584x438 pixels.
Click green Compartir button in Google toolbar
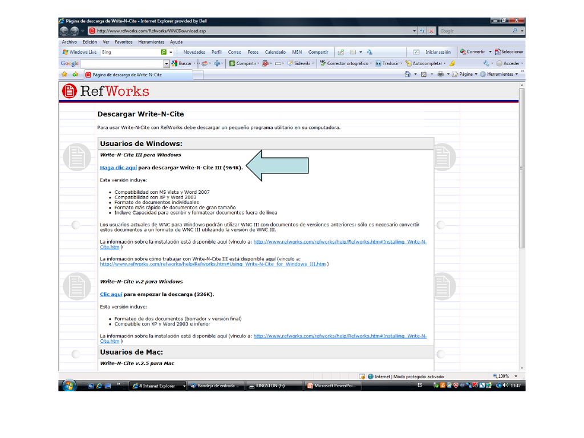tap(244, 63)
